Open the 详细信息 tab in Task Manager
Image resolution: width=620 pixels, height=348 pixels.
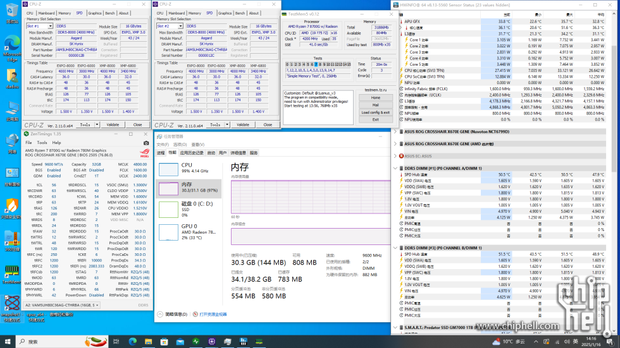(x=238, y=153)
